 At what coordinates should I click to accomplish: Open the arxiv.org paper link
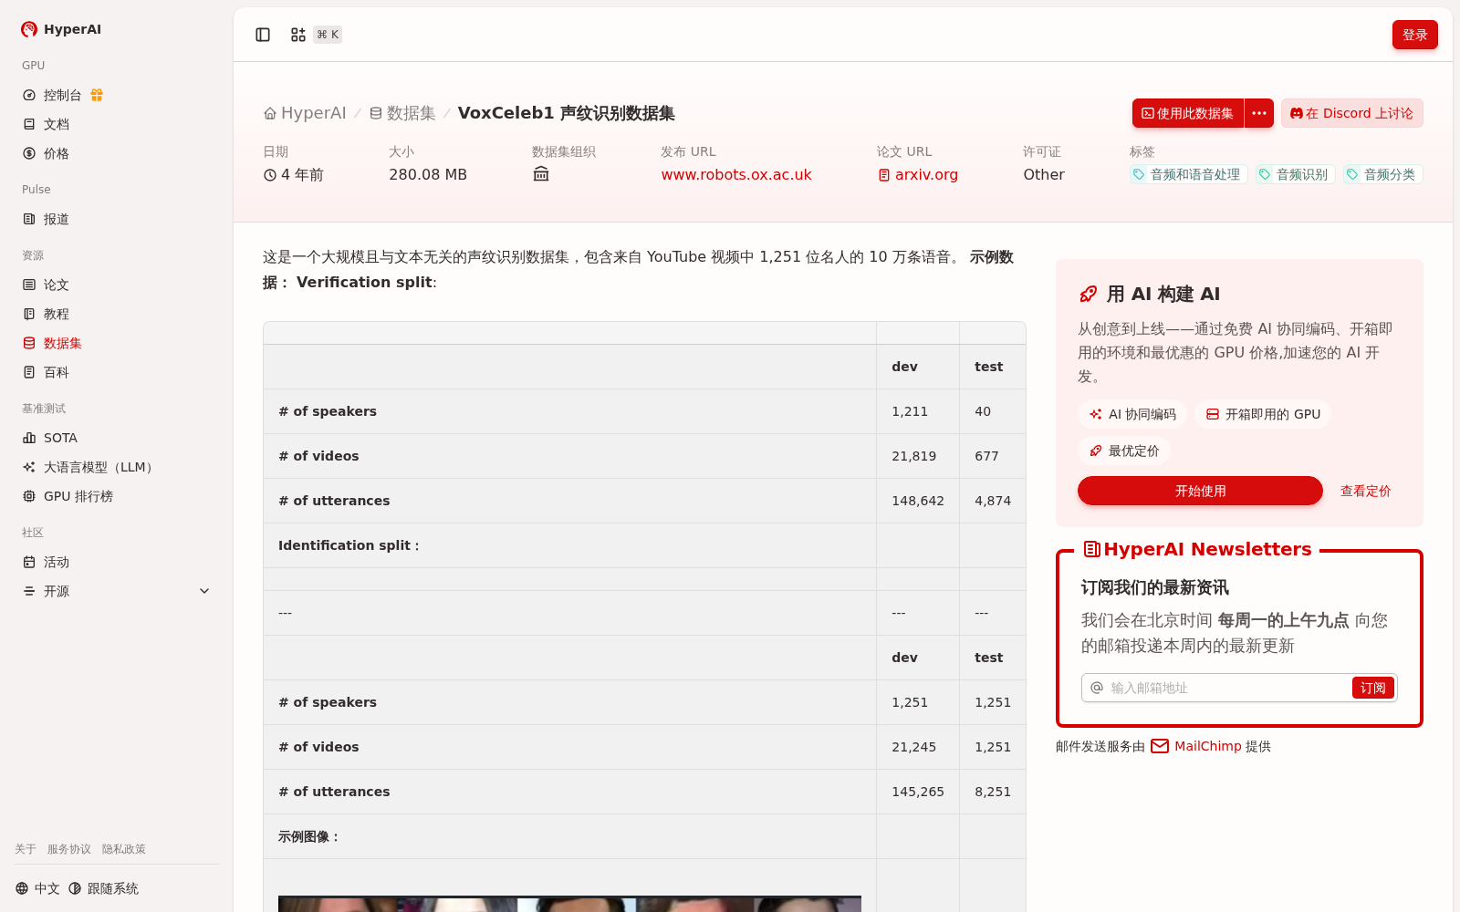coord(918,174)
